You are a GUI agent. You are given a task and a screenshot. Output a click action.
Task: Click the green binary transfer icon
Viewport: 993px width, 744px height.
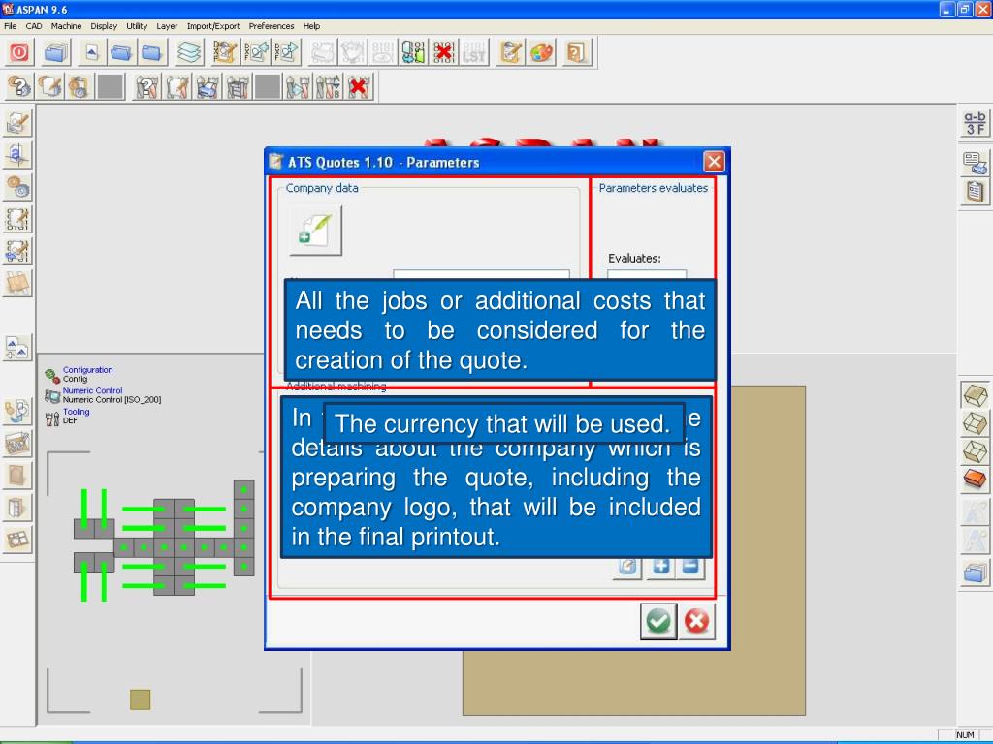click(413, 52)
